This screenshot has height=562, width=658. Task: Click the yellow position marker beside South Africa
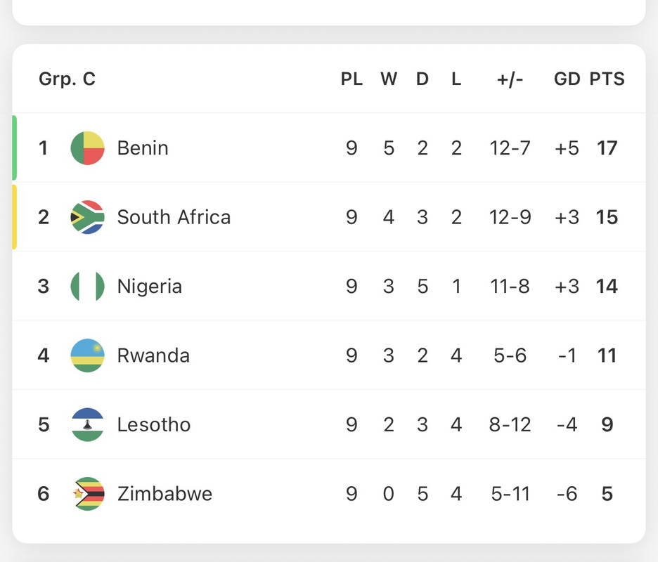15,217
